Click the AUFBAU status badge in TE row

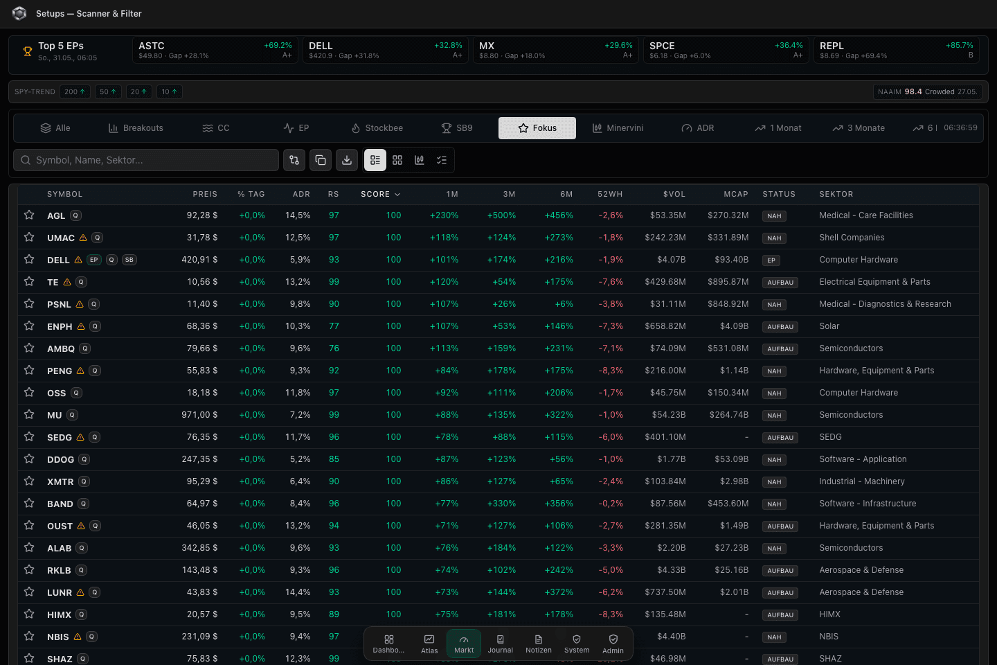click(780, 283)
